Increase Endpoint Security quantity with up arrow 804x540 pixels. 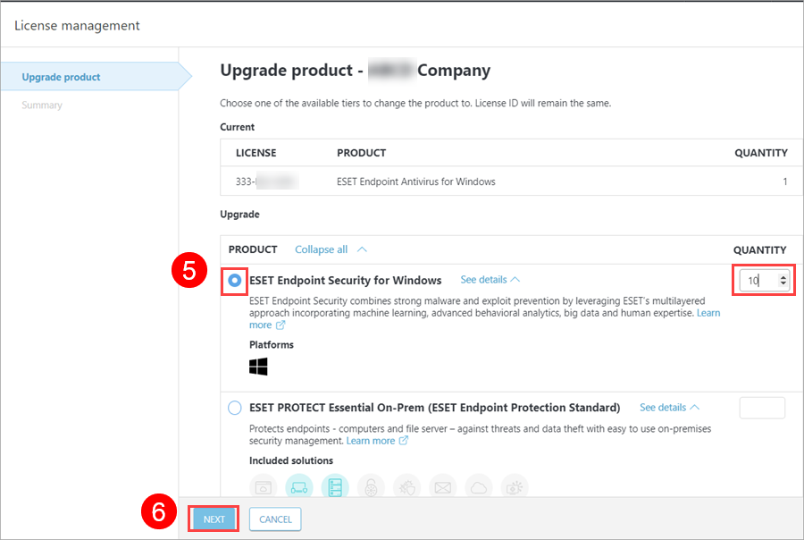pyautogui.click(x=783, y=277)
